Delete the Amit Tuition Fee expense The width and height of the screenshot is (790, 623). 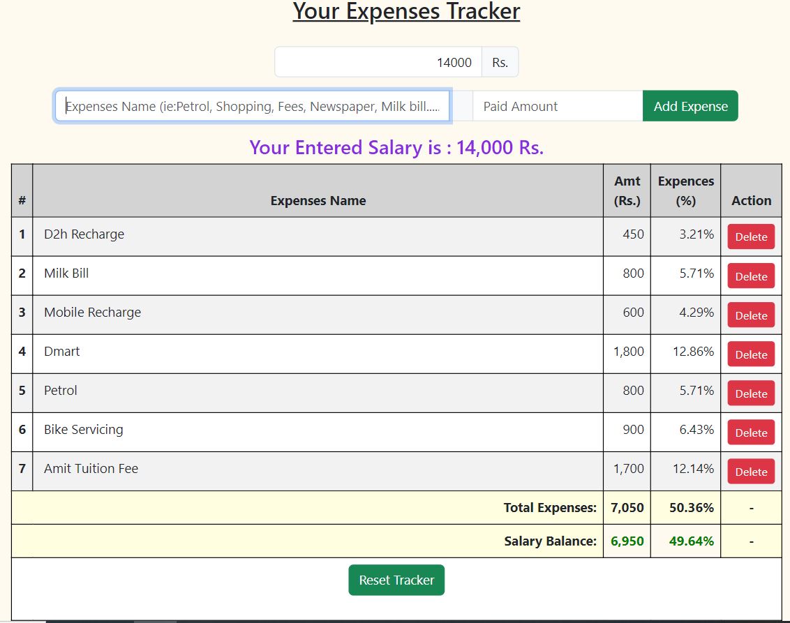click(x=750, y=471)
